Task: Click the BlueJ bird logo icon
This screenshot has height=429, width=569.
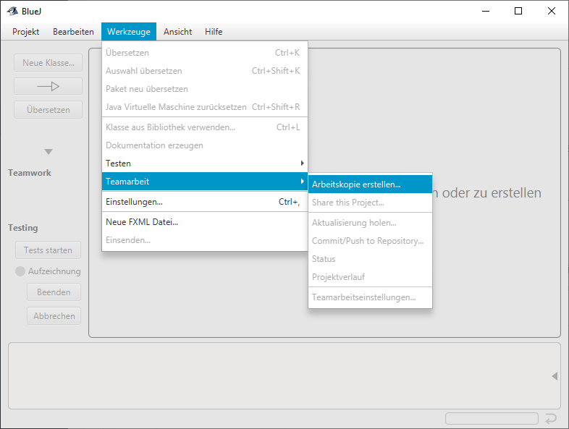Action: tap(13, 12)
